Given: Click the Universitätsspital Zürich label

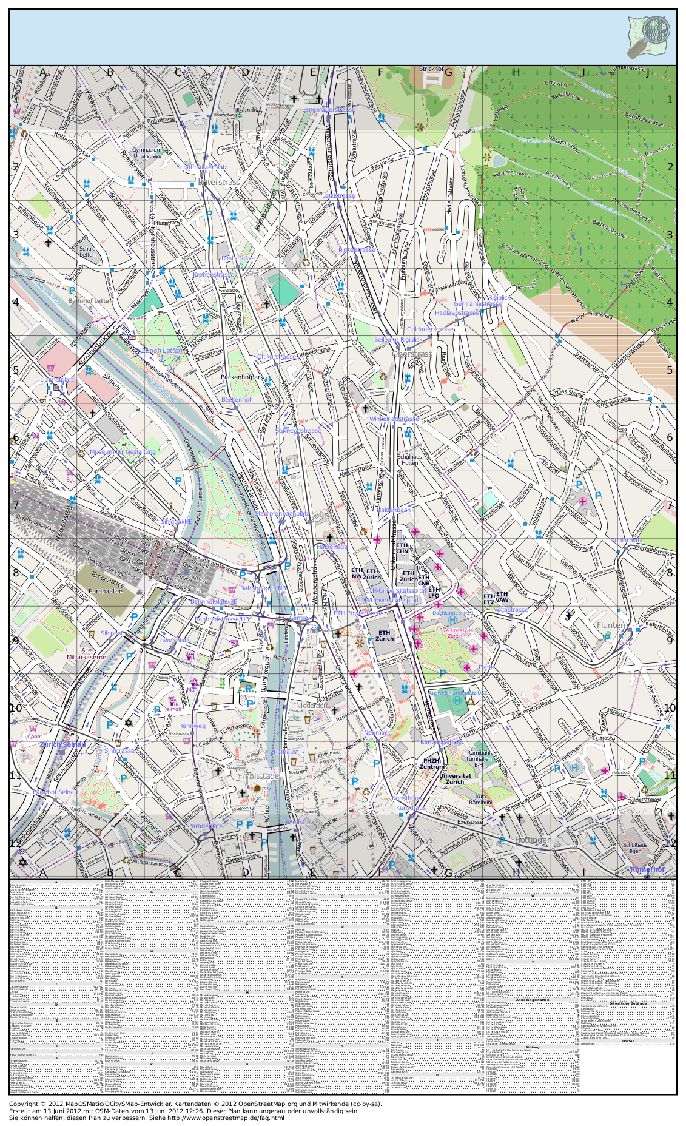Looking at the screenshot, I should (x=455, y=633).
